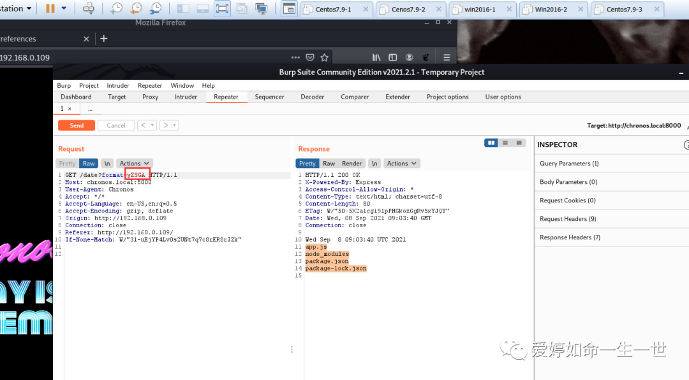The image size is (689, 380).
Task: Open the User options tab
Action: [503, 97]
